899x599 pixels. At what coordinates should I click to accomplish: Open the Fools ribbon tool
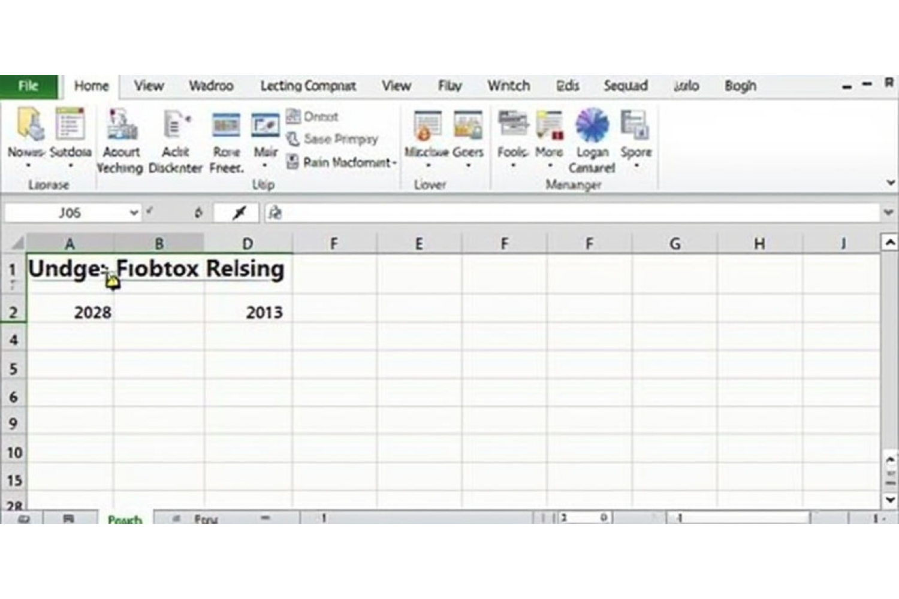[512, 125]
